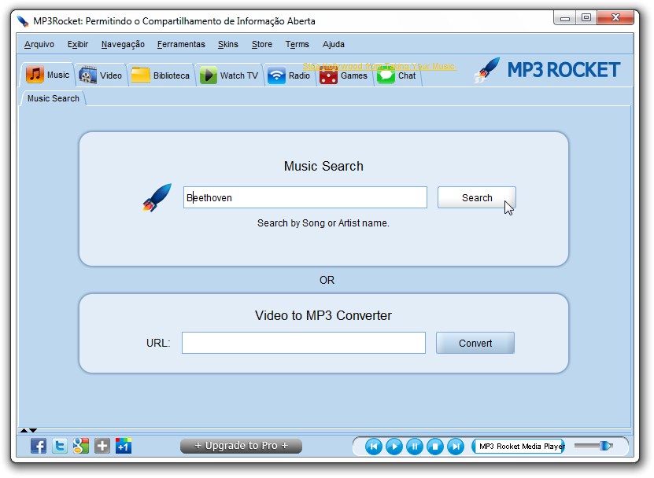Open the Arquivo menu
The image size is (654, 478).
(39, 44)
